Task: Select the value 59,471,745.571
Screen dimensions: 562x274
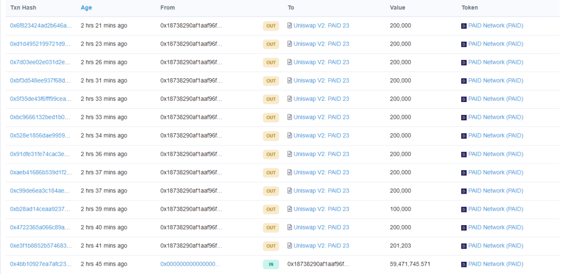Action: pos(410,264)
